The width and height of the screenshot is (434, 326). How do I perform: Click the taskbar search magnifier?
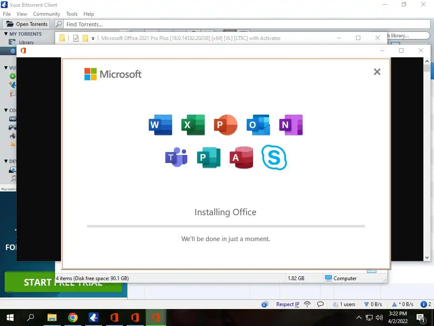point(31,317)
